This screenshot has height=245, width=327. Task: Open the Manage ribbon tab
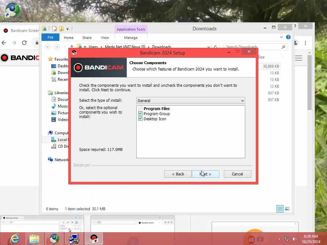pyautogui.click(x=131, y=38)
